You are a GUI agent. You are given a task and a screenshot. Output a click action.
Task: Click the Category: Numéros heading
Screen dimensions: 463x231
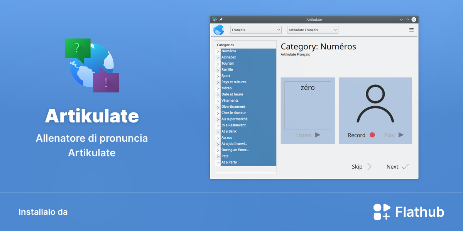[318, 47]
